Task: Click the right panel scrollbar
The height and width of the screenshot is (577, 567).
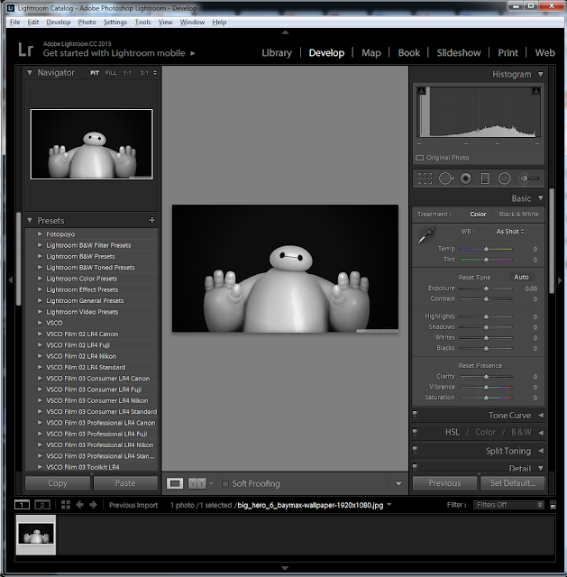Action: (x=552, y=241)
